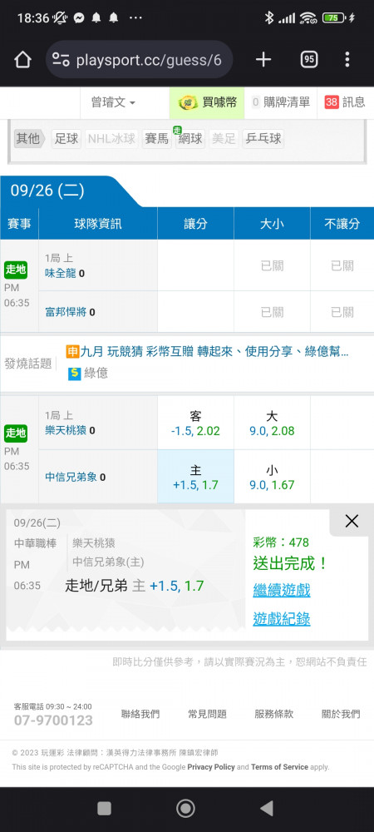Open the browser three-dot menu
Screen dimensions: 374x832
(x=347, y=59)
